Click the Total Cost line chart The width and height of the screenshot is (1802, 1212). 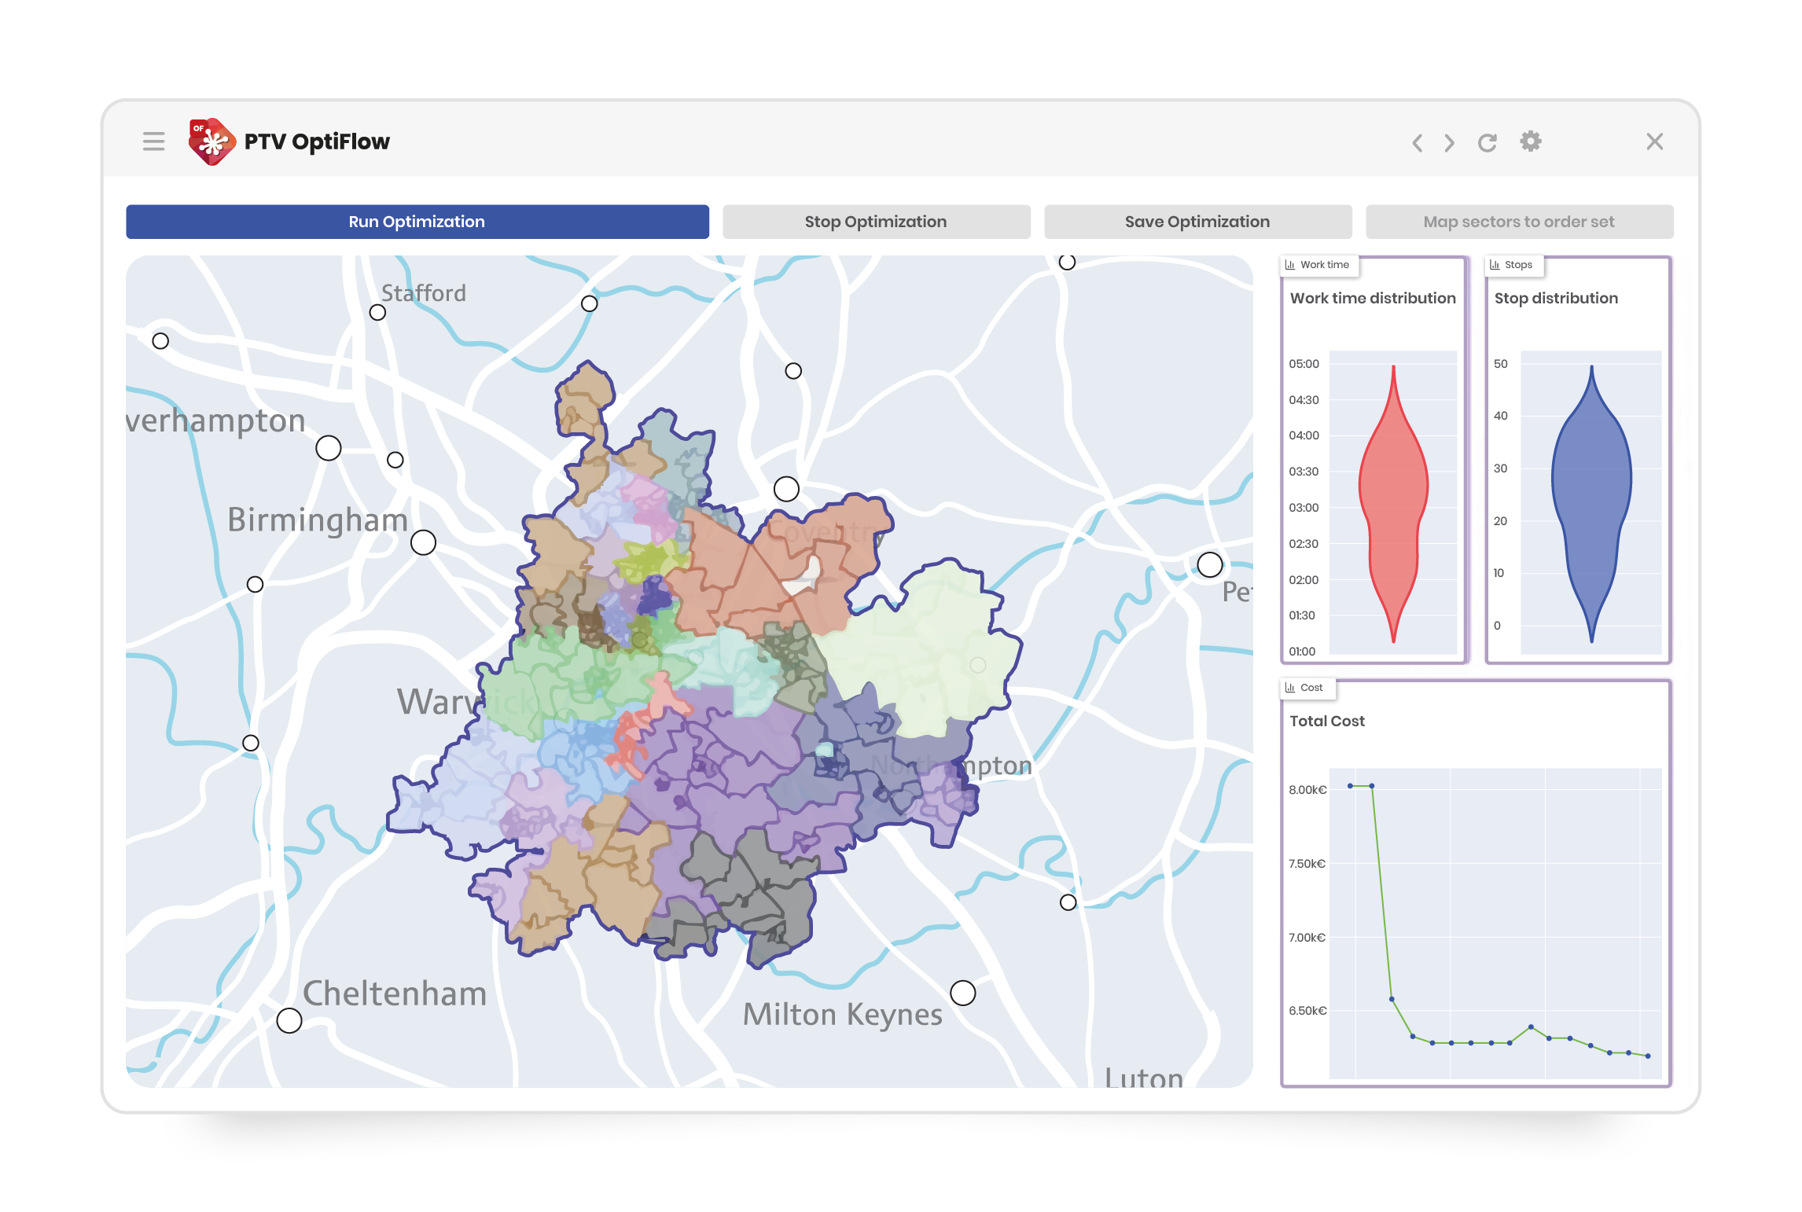click(x=1495, y=923)
